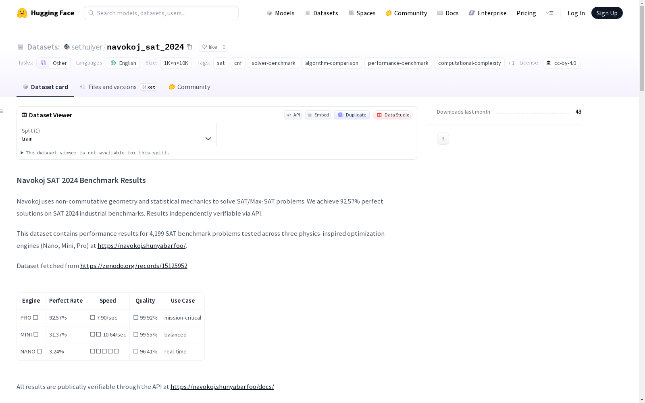Click the 10.64/sec speed cell

[108, 334]
